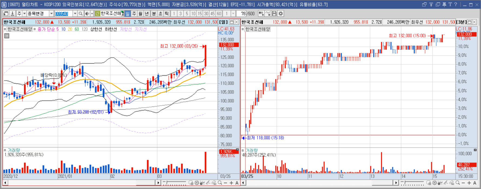Click the stock code input field 009540
The image size is (481, 189).
click(x=64, y=14)
